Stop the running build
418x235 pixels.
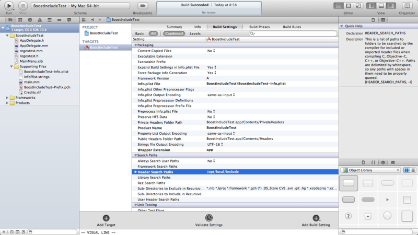[23, 6]
